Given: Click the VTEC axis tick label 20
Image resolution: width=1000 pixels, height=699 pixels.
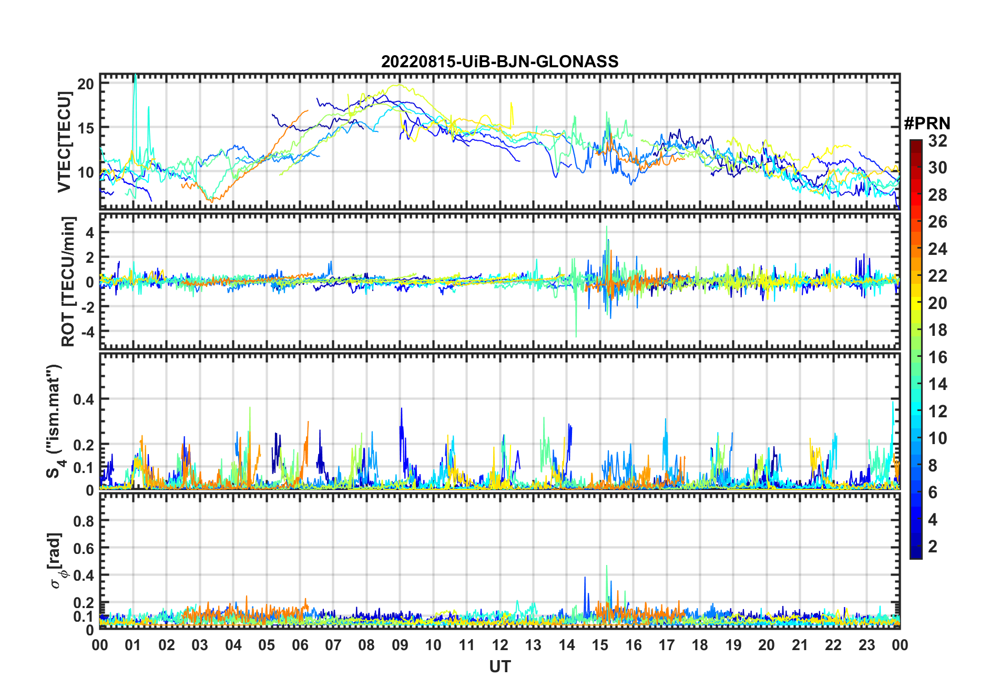Looking at the screenshot, I should tap(85, 84).
